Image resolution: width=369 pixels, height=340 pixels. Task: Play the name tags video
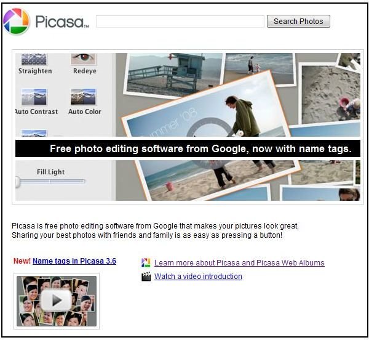tap(56, 301)
